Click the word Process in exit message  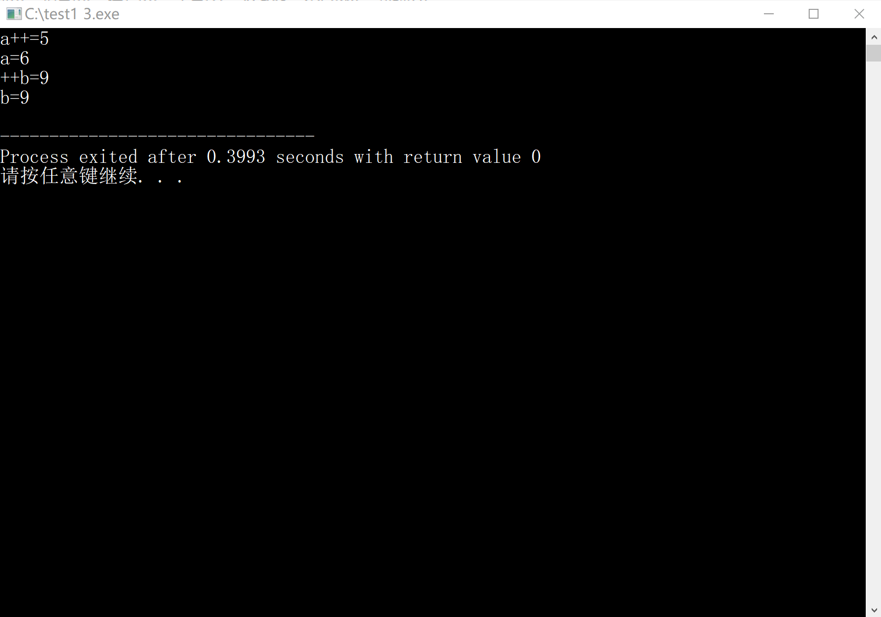click(34, 156)
